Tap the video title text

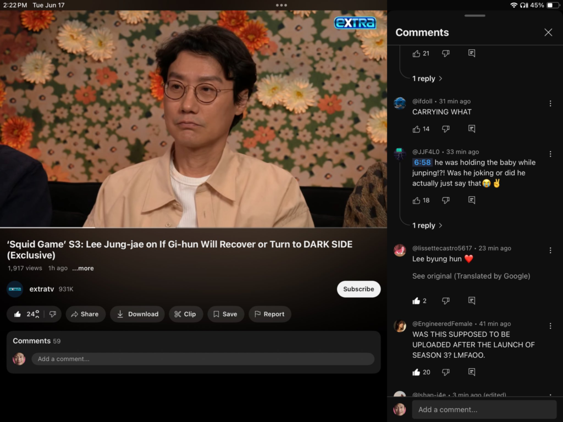(x=180, y=250)
